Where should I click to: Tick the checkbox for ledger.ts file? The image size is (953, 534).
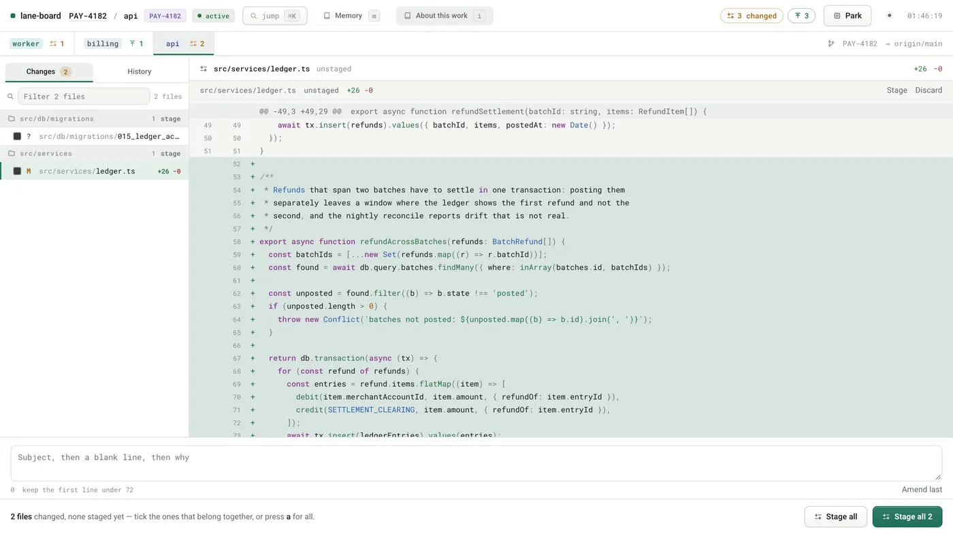[x=17, y=171]
